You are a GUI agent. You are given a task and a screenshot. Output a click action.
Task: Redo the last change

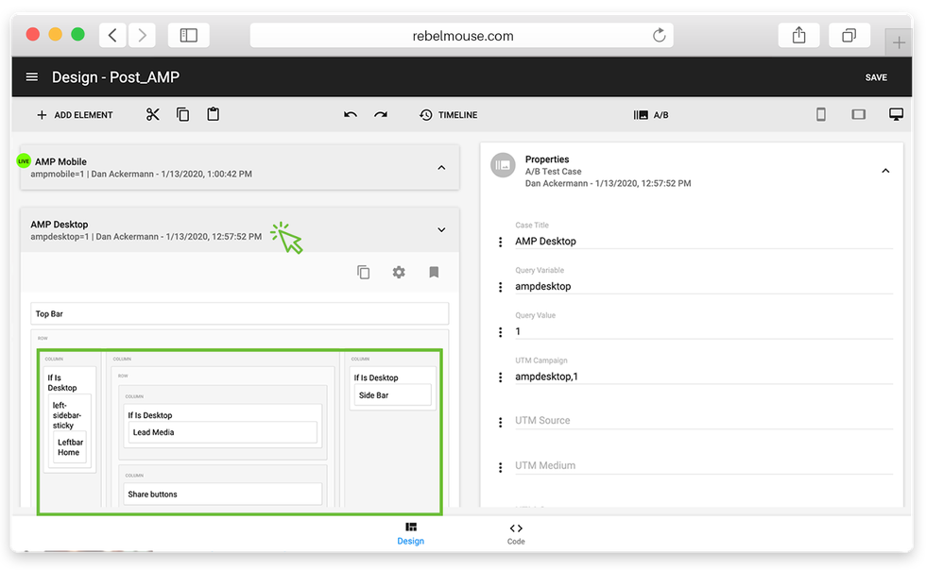point(381,114)
